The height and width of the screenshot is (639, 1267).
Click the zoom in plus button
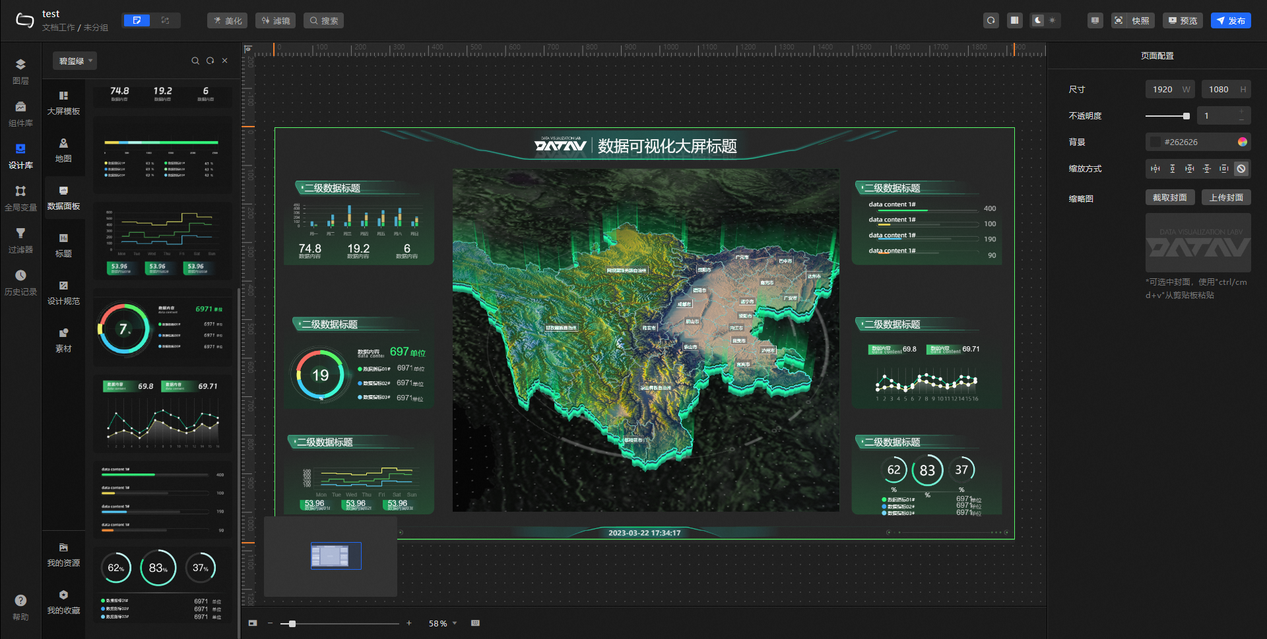[409, 623]
